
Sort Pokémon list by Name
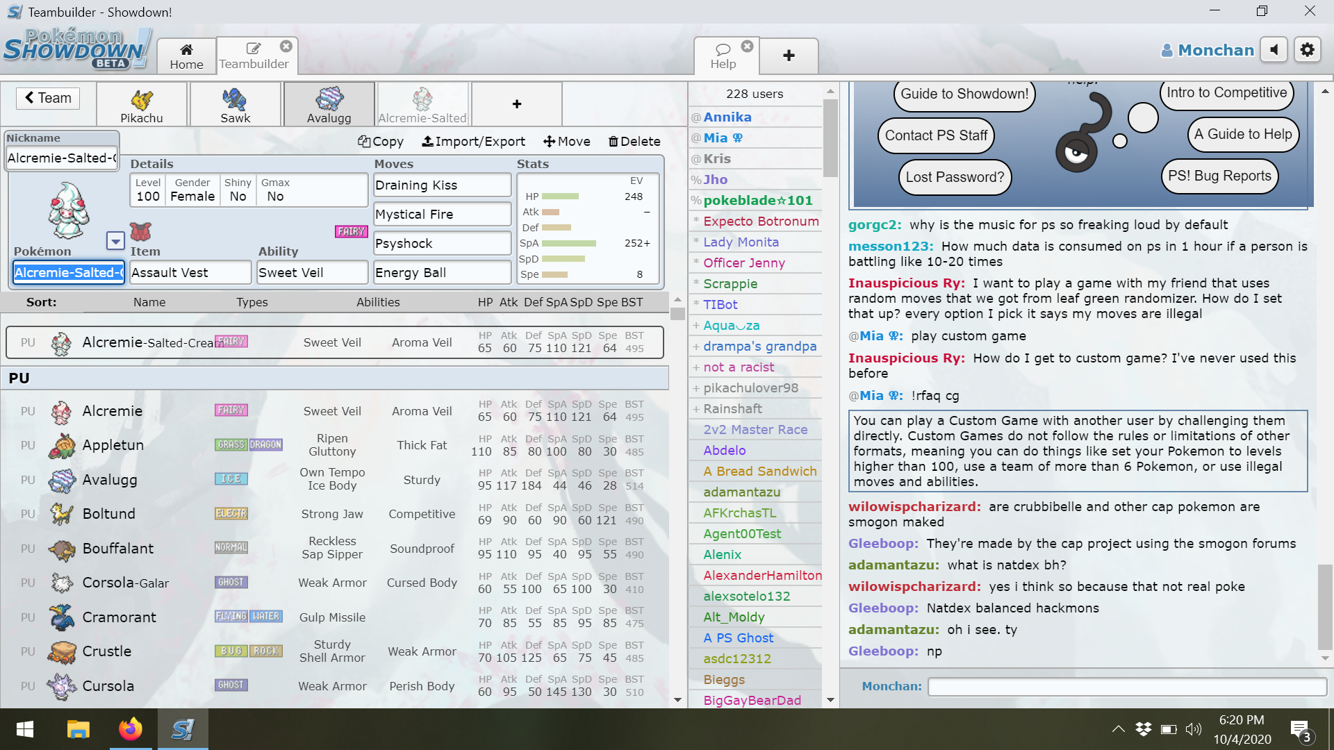pos(149,302)
